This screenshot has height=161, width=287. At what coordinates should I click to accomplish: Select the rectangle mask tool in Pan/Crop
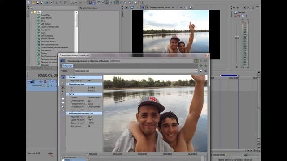(x=63, y=99)
